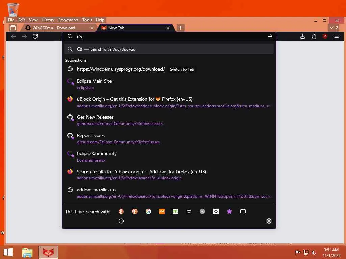Open the Eclipse Main Site suggestion
The height and width of the screenshot is (259, 346).
[169, 84]
